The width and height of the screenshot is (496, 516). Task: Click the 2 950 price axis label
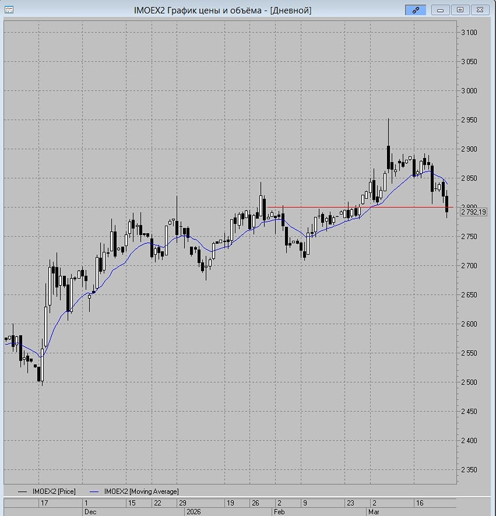(469, 120)
